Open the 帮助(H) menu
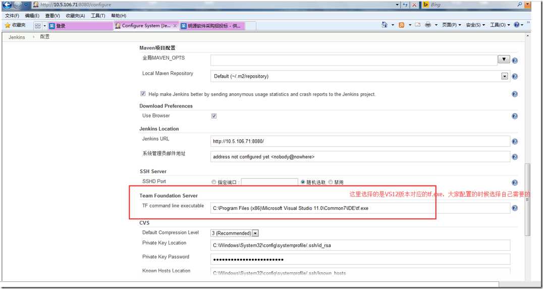This screenshot has height=289, width=543. point(119,16)
